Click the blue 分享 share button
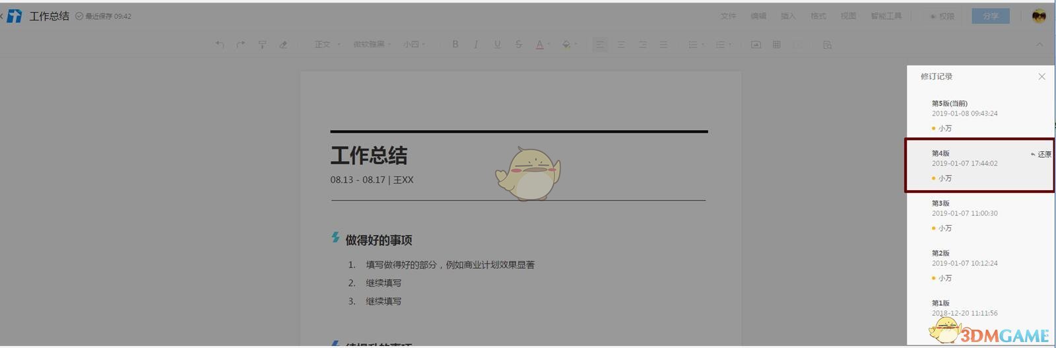 point(990,16)
